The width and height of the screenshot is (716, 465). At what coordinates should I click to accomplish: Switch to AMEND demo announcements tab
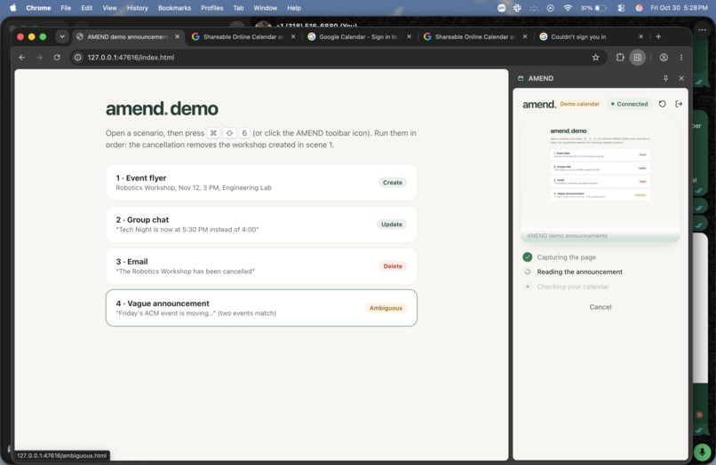tap(127, 36)
